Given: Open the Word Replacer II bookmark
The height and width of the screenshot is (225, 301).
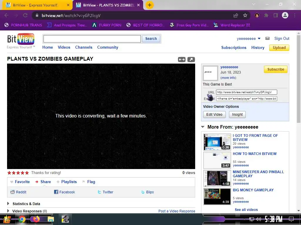Looking at the screenshot, I should click(x=232, y=25).
